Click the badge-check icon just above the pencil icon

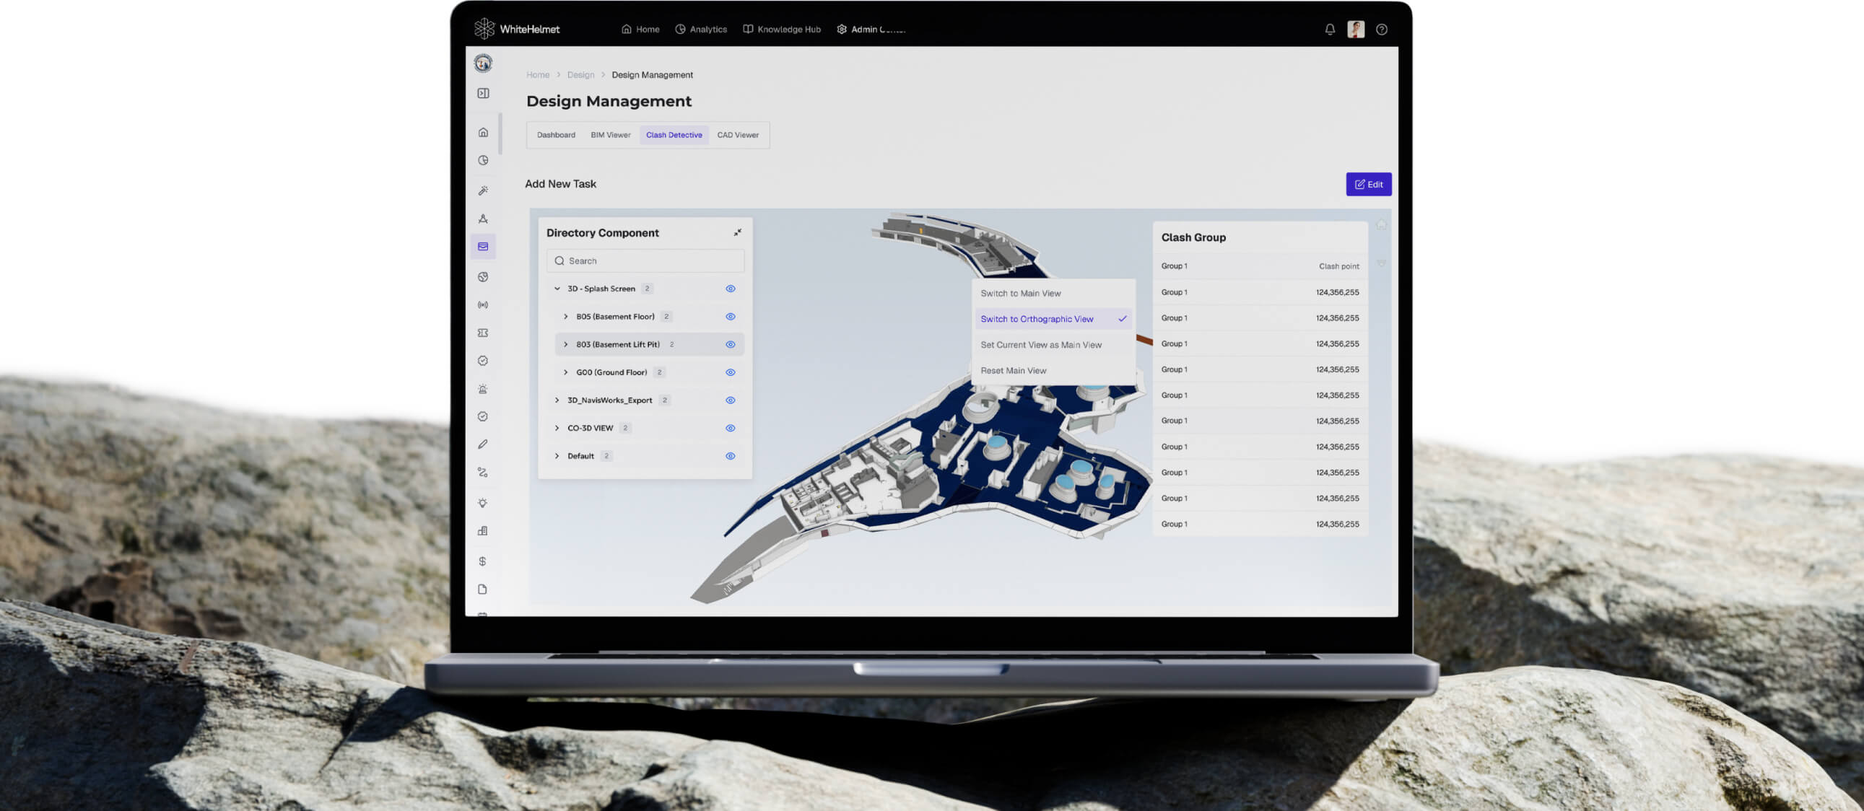click(484, 417)
